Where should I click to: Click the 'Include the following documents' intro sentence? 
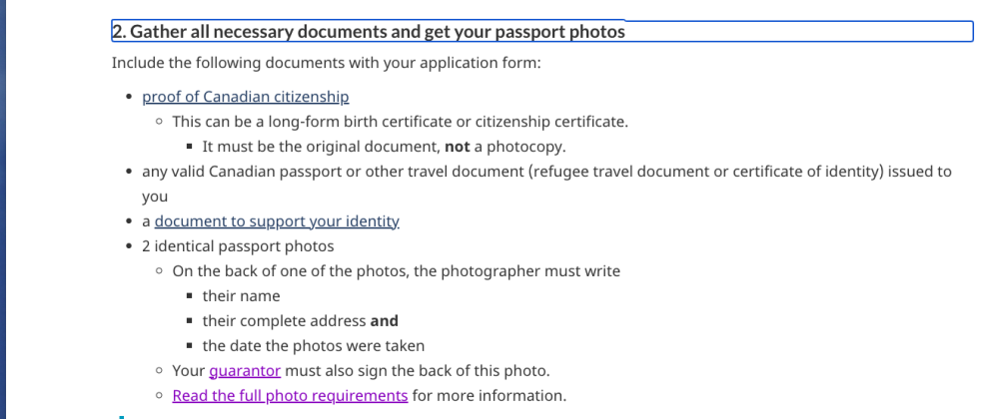click(x=327, y=64)
